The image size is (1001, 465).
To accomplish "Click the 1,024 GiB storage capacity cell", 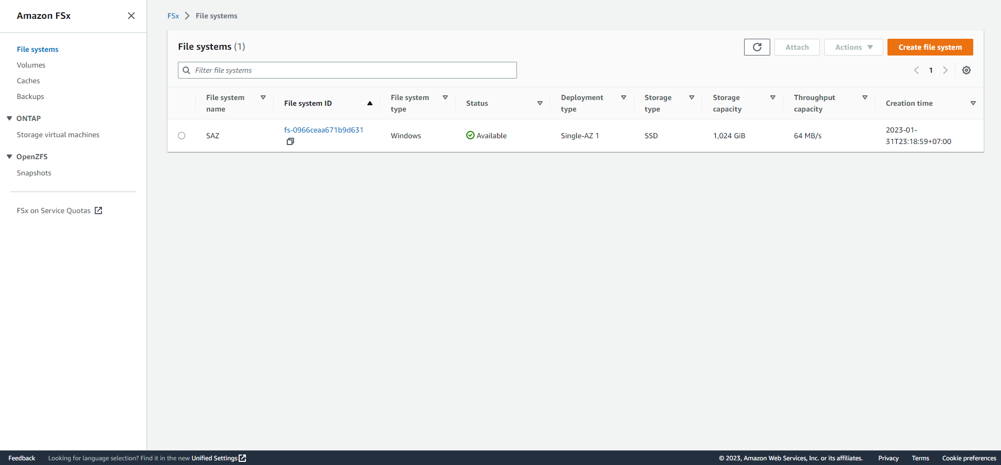I will (729, 136).
